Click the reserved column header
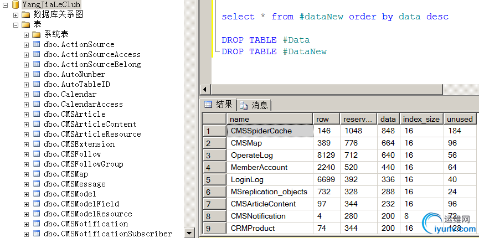 [358, 119]
